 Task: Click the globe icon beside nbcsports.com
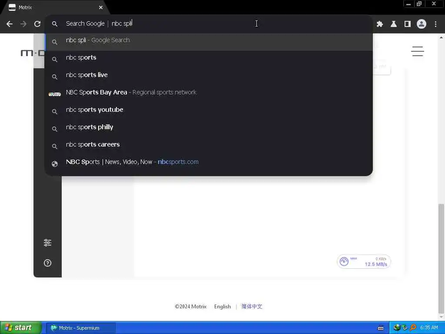point(55,164)
